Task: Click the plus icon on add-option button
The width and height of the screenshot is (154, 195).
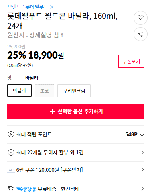Action: 52,111
